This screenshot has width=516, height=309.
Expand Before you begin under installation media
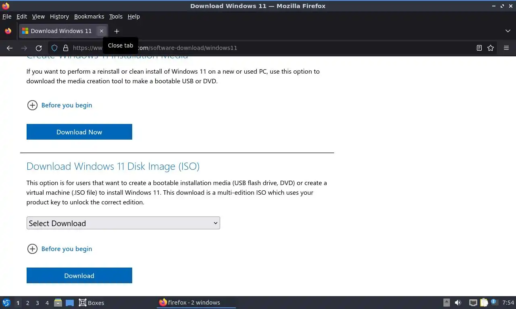[x=59, y=105]
